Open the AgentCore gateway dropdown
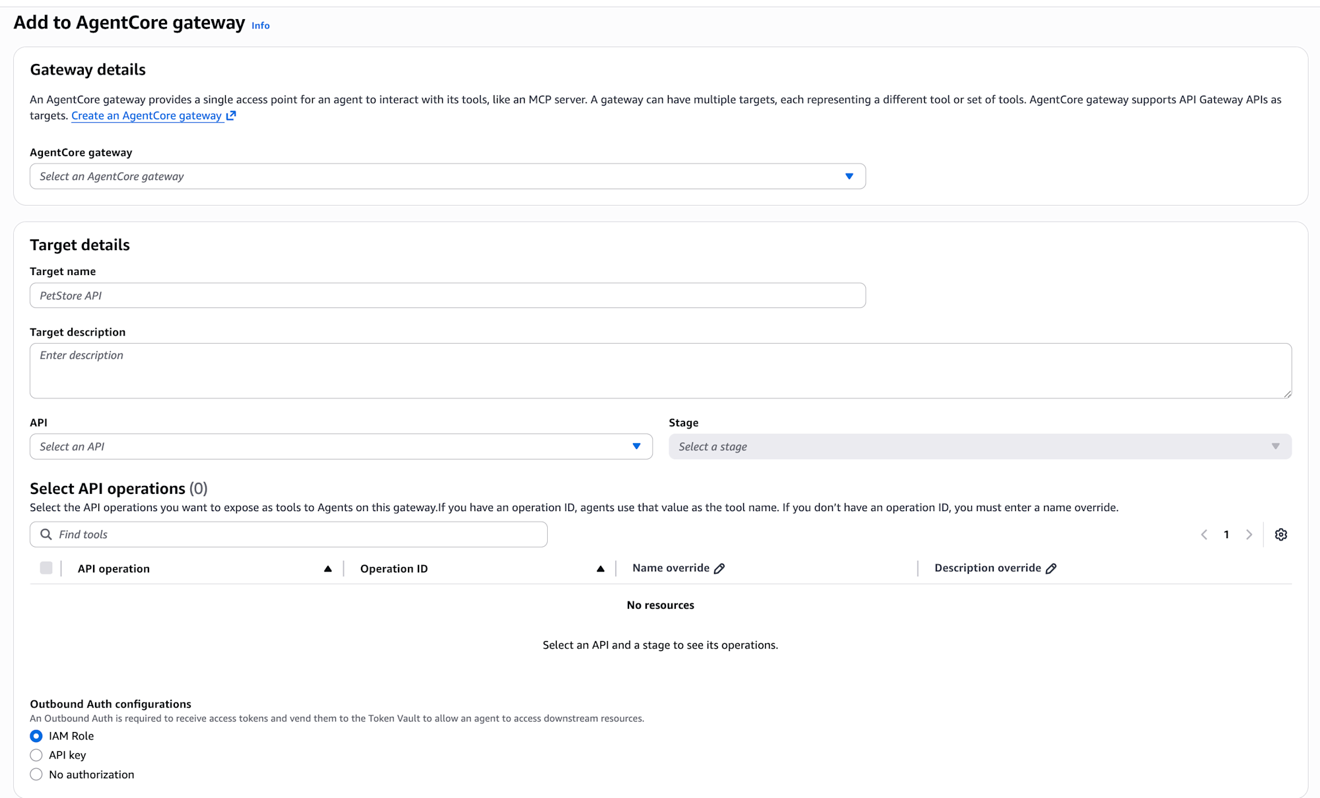The height and width of the screenshot is (798, 1320). click(x=447, y=176)
